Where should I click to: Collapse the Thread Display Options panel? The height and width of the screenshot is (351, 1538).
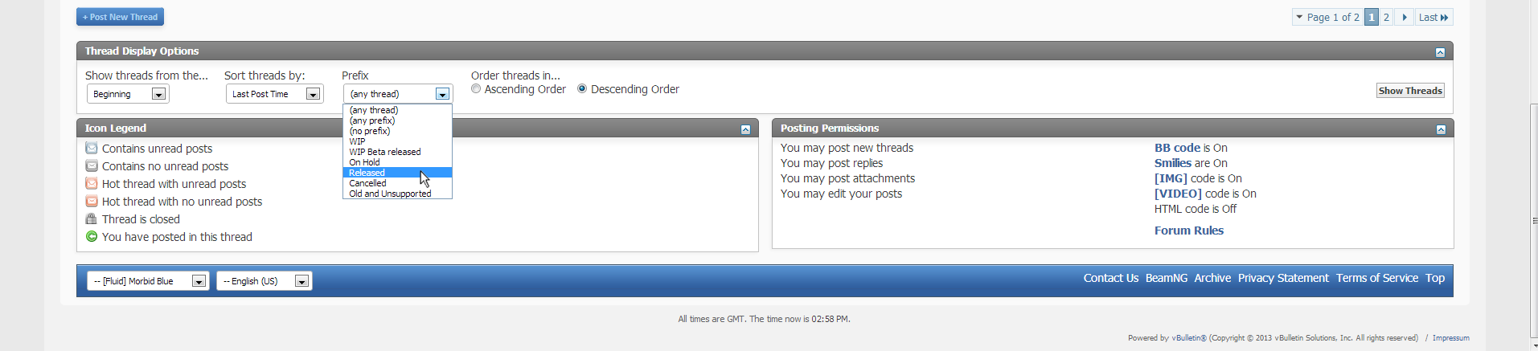tap(1440, 52)
